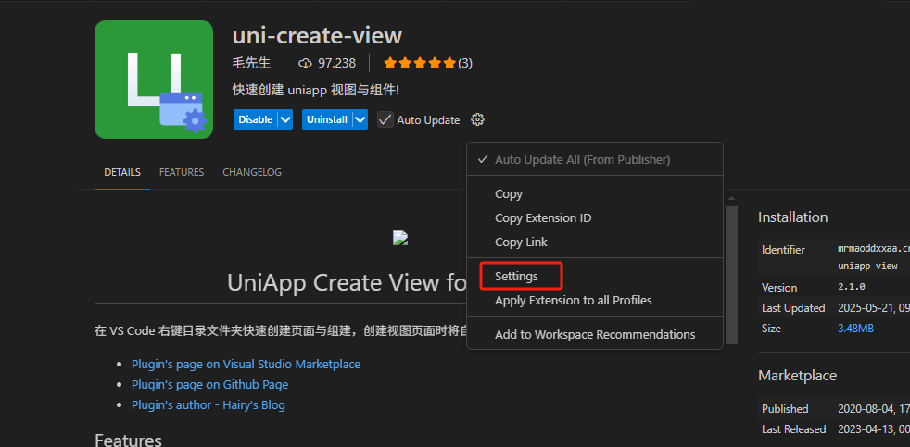
Task: Click the download count cloud icon
Action: [x=305, y=63]
